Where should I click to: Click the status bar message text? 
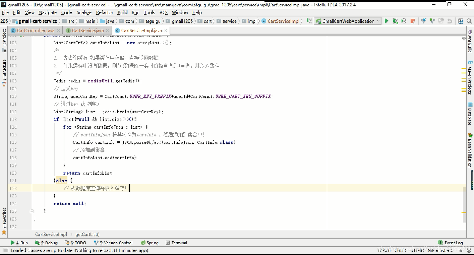click(79, 250)
